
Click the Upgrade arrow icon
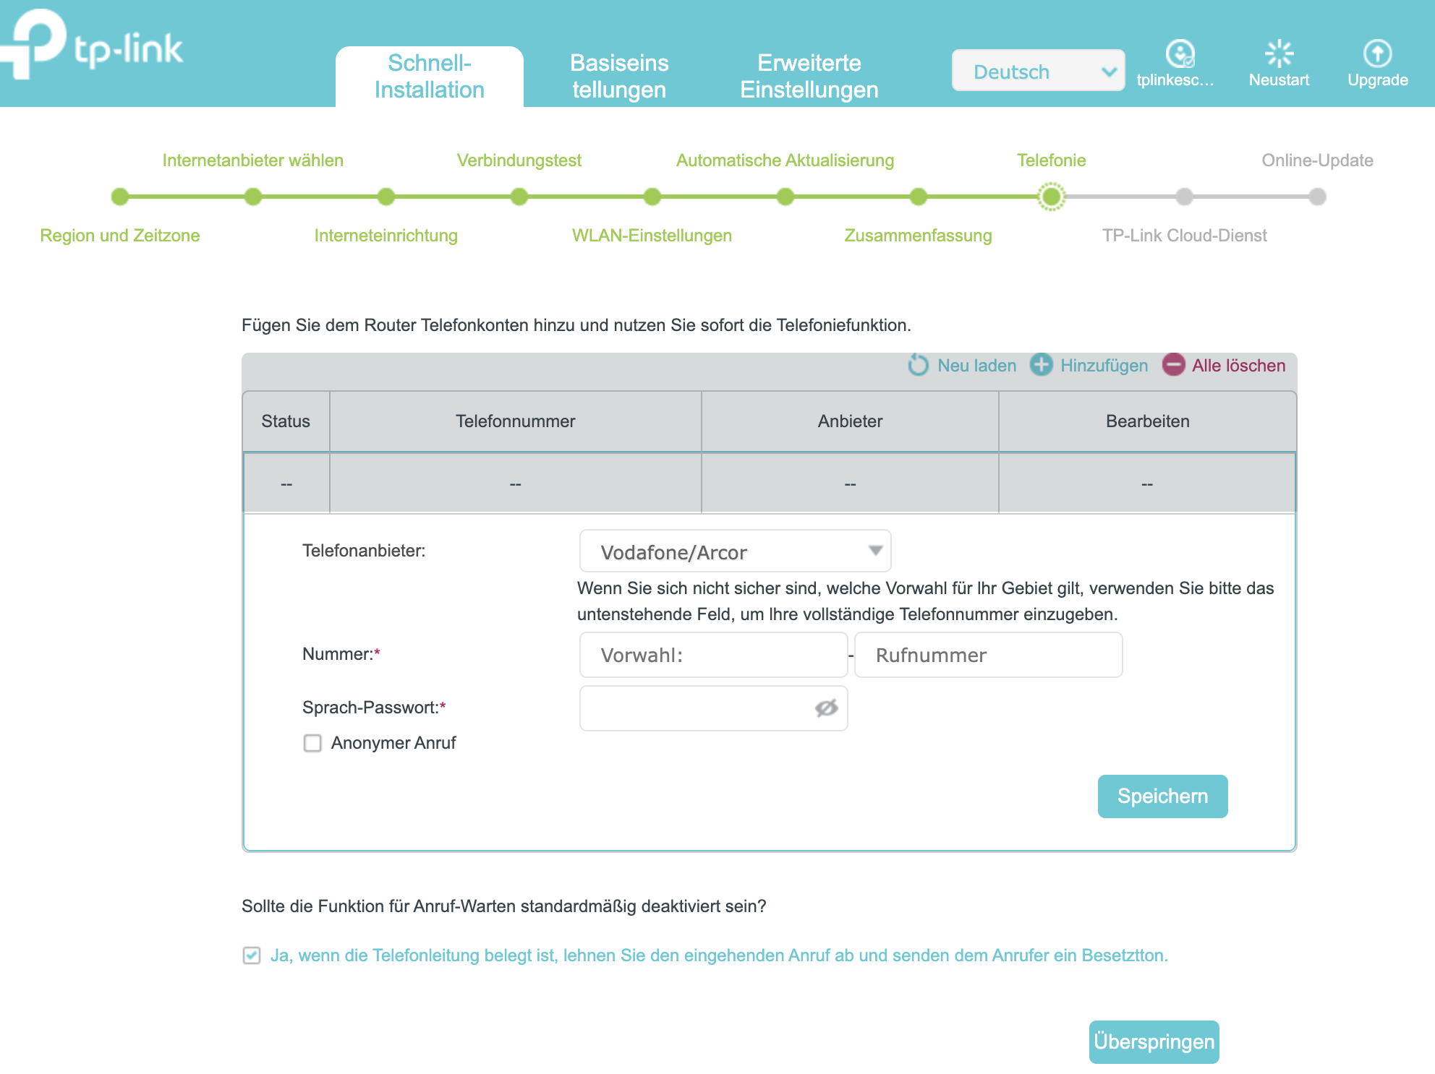click(x=1377, y=53)
